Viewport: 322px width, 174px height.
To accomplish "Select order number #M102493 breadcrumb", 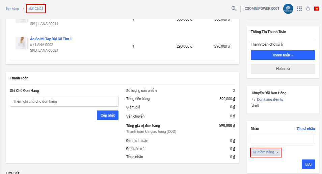I will (36, 8).
